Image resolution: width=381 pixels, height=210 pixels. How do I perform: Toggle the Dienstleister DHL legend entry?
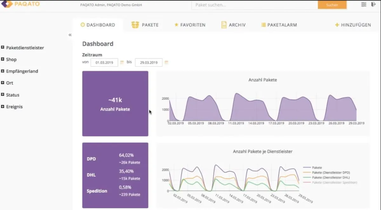[330, 177]
